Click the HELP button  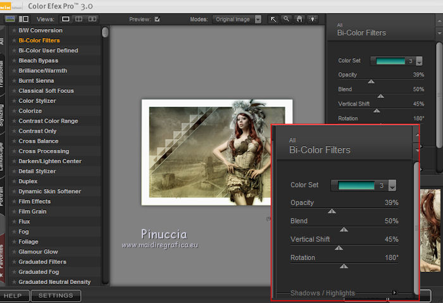[13, 295]
